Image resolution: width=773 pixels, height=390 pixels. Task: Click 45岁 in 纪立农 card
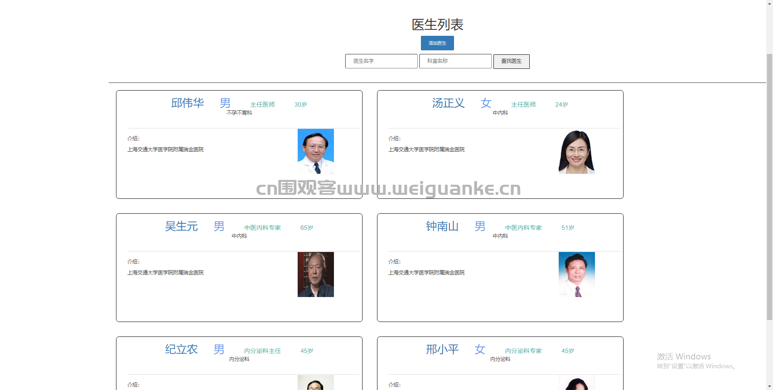point(307,351)
